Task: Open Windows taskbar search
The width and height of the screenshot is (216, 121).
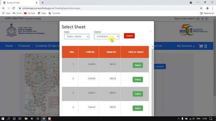Action: point(8,119)
